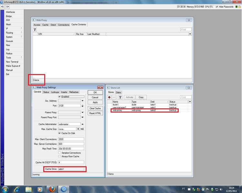Click the Reset HTML button
Image resolution: width=242 pixels, height=193 pixels.
[x=95, y=113]
